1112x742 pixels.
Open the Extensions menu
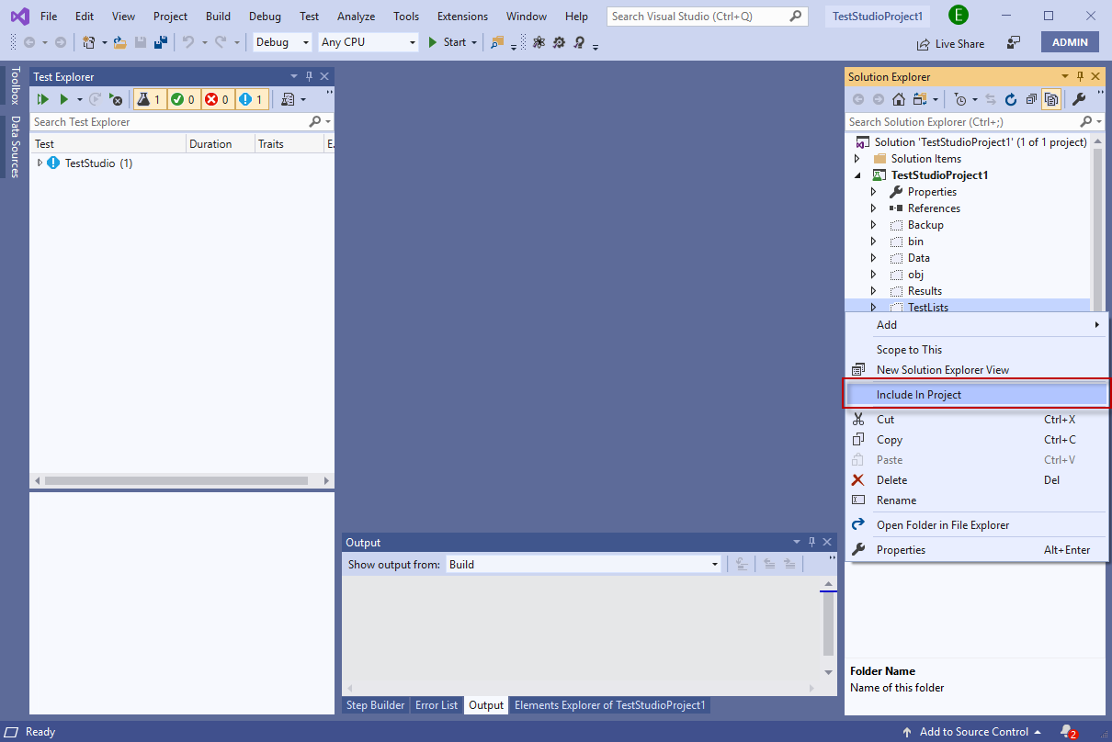(x=462, y=17)
